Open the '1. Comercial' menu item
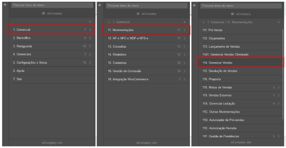The width and height of the screenshot is (286, 148). (52, 29)
